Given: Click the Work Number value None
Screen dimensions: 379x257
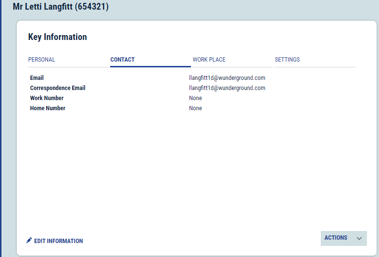Looking at the screenshot, I should 195,98.
